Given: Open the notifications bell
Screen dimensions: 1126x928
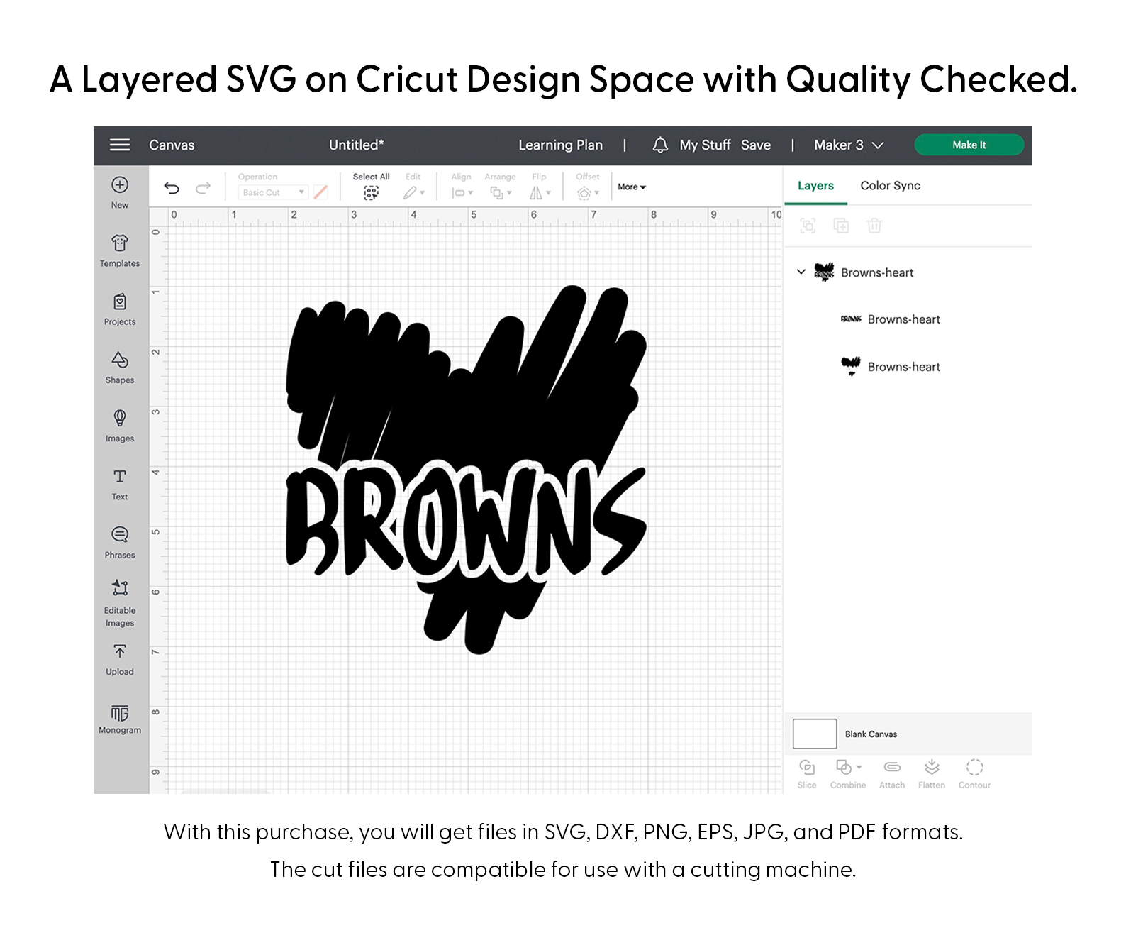Looking at the screenshot, I should (x=660, y=145).
